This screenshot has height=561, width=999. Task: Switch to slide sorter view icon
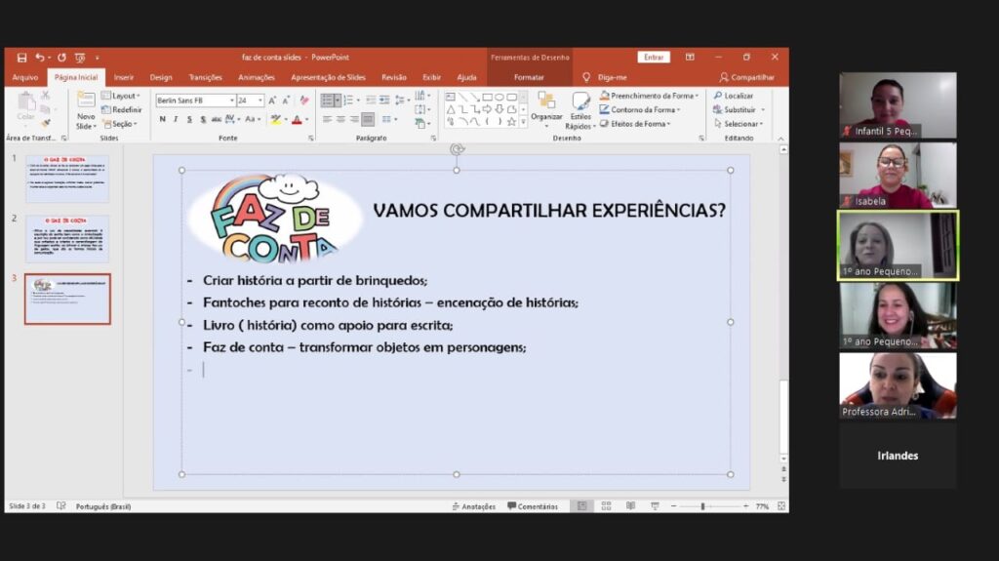[606, 506]
